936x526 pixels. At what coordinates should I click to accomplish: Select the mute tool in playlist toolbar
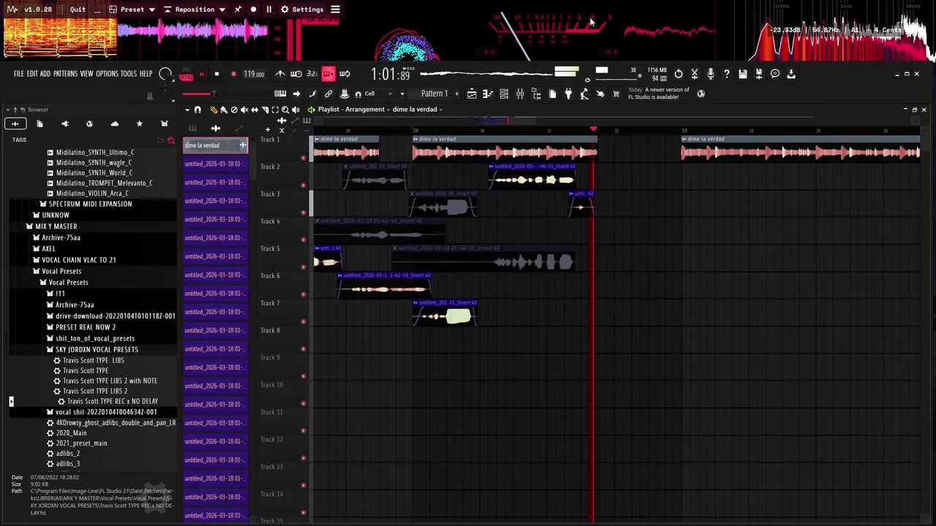point(244,110)
